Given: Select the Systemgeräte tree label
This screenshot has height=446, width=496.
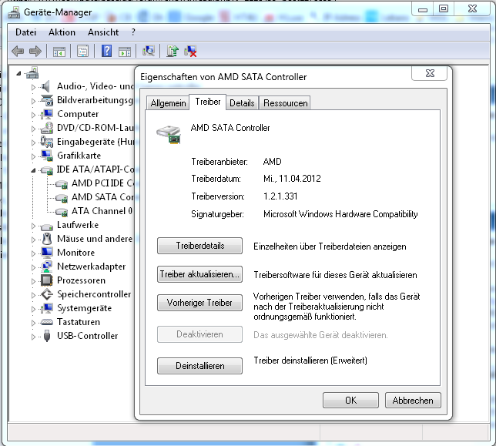Looking at the screenshot, I should tap(84, 308).
